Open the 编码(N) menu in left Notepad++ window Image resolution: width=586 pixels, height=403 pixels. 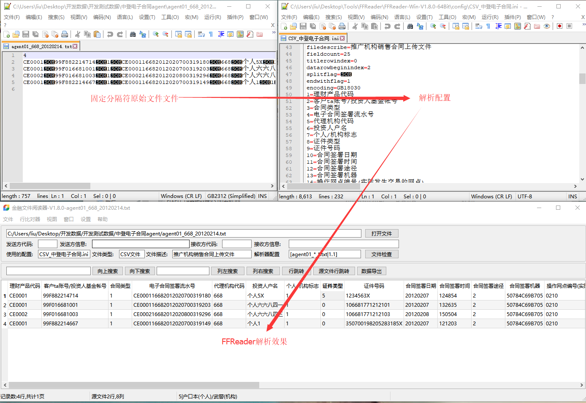[102, 17]
